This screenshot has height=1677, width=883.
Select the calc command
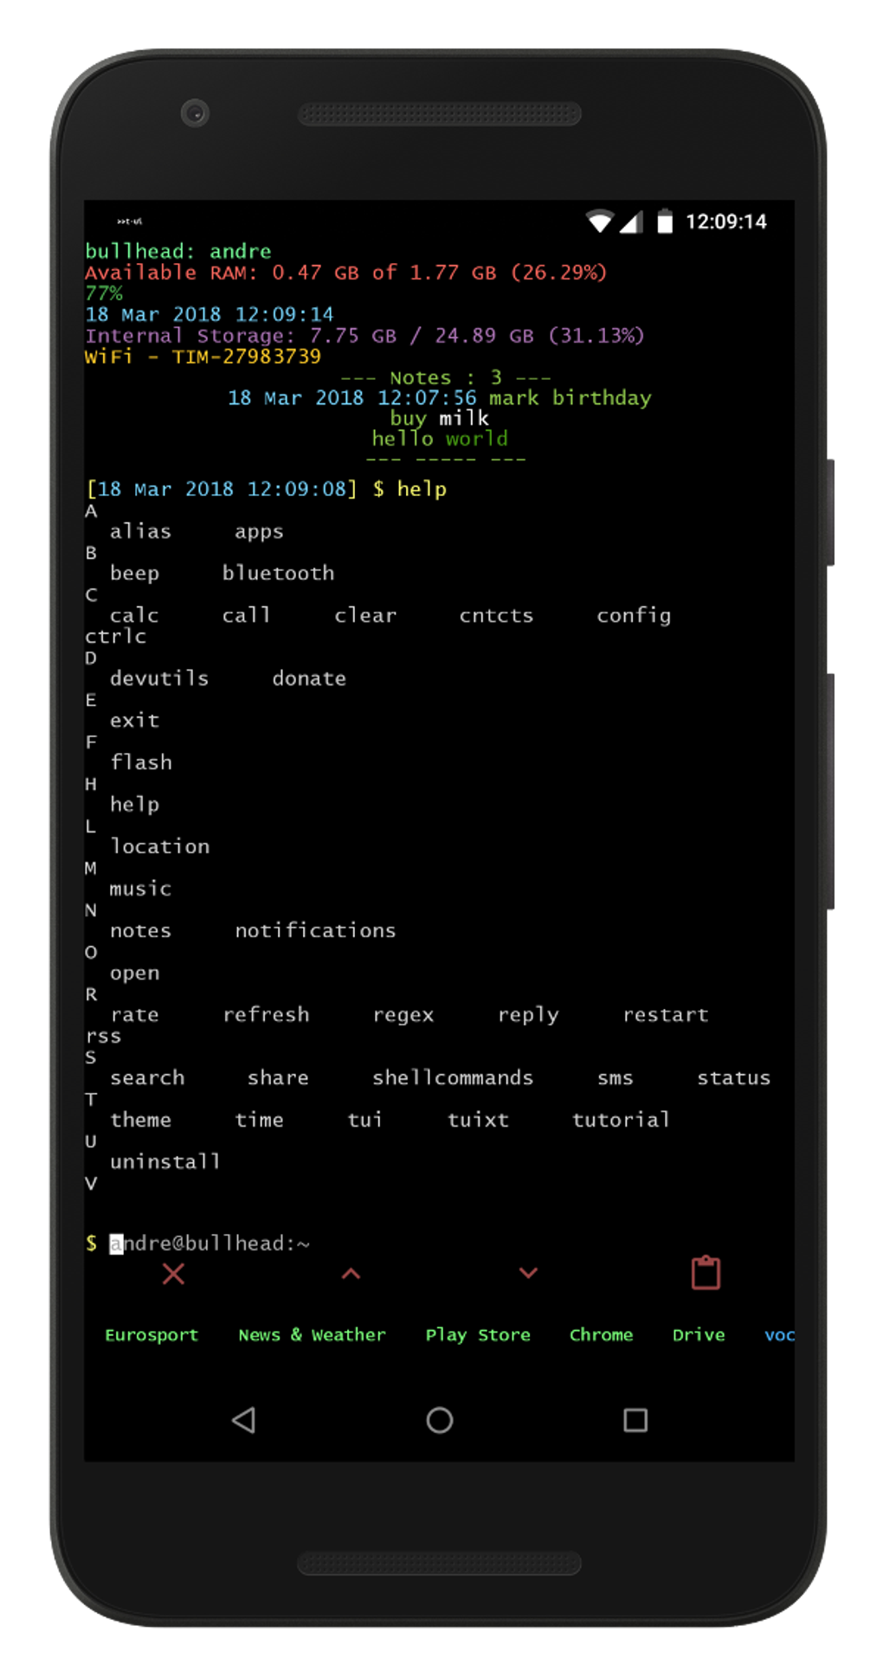(x=134, y=615)
